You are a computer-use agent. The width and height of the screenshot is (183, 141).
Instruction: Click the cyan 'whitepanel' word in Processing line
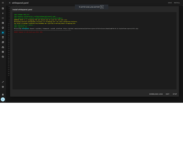pos(25,28)
